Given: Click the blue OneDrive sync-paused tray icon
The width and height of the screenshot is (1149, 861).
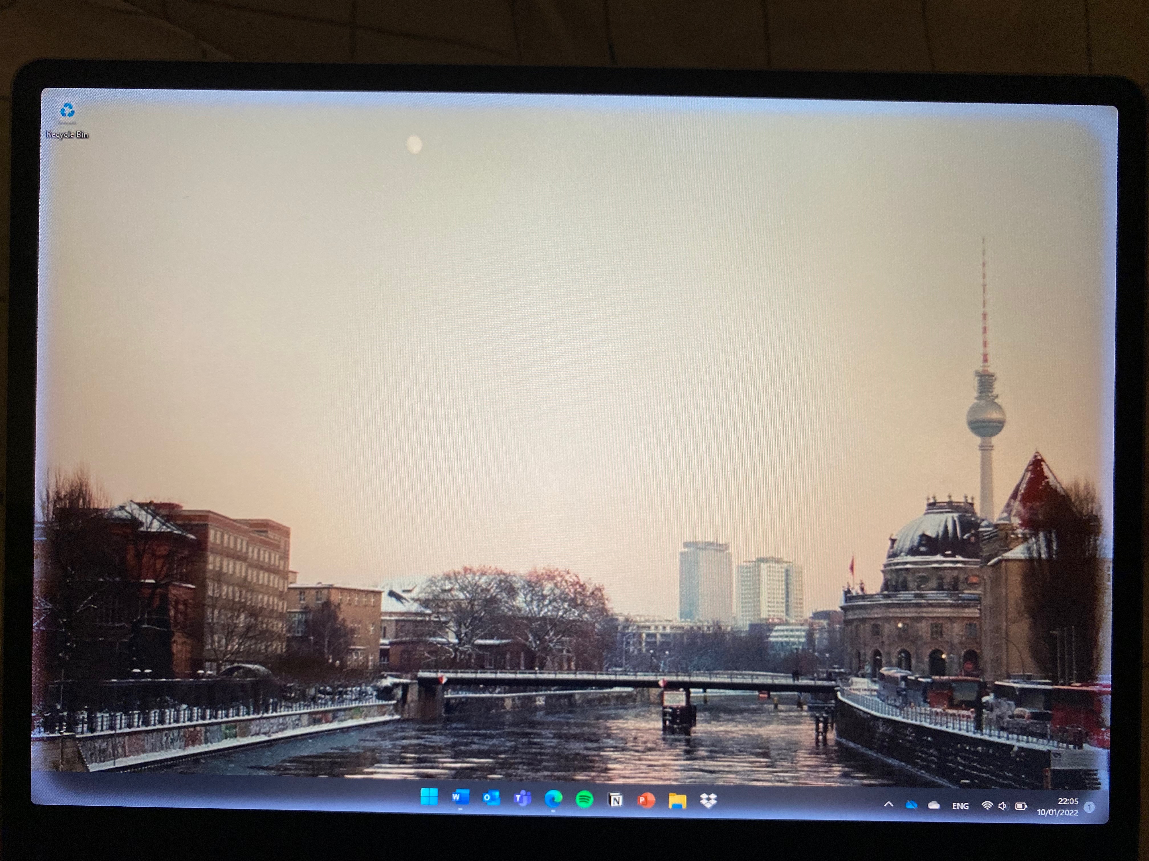Looking at the screenshot, I should [x=911, y=805].
